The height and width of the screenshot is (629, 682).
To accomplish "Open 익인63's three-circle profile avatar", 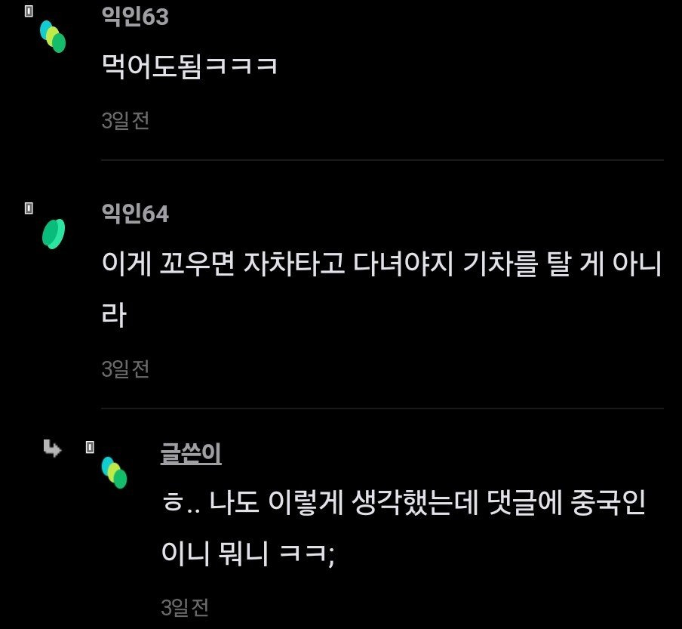I will pos(53,36).
